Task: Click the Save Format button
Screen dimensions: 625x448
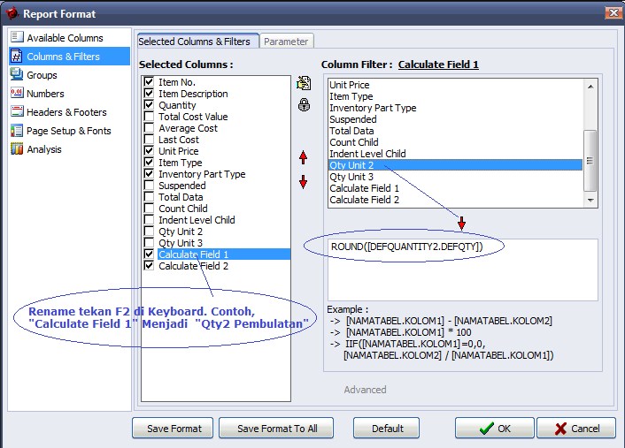Action: 174,429
